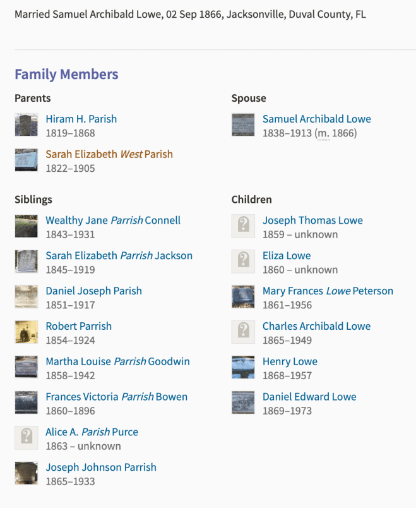Click Sarah Elizabeth West Parish link

109,154
